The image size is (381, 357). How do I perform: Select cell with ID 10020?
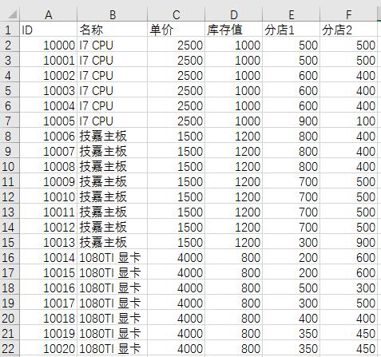pyautogui.click(x=49, y=348)
